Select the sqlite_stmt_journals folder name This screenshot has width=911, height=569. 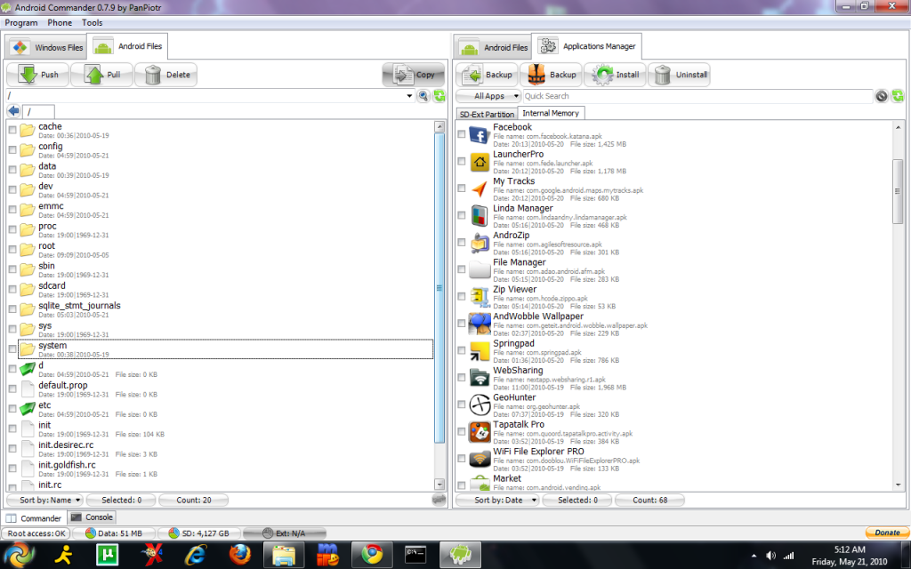(x=79, y=306)
